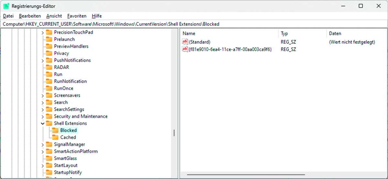Click the PrecisionTouchPad folder icon
Image resolution: width=388 pixels, height=179 pixels.
(49, 32)
